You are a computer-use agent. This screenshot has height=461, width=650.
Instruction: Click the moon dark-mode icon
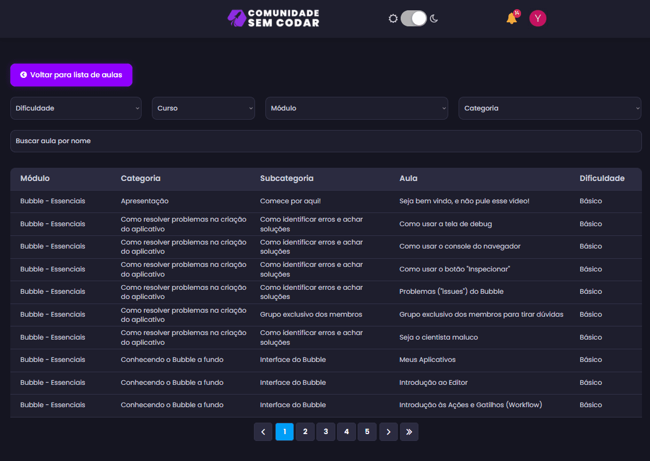(434, 18)
